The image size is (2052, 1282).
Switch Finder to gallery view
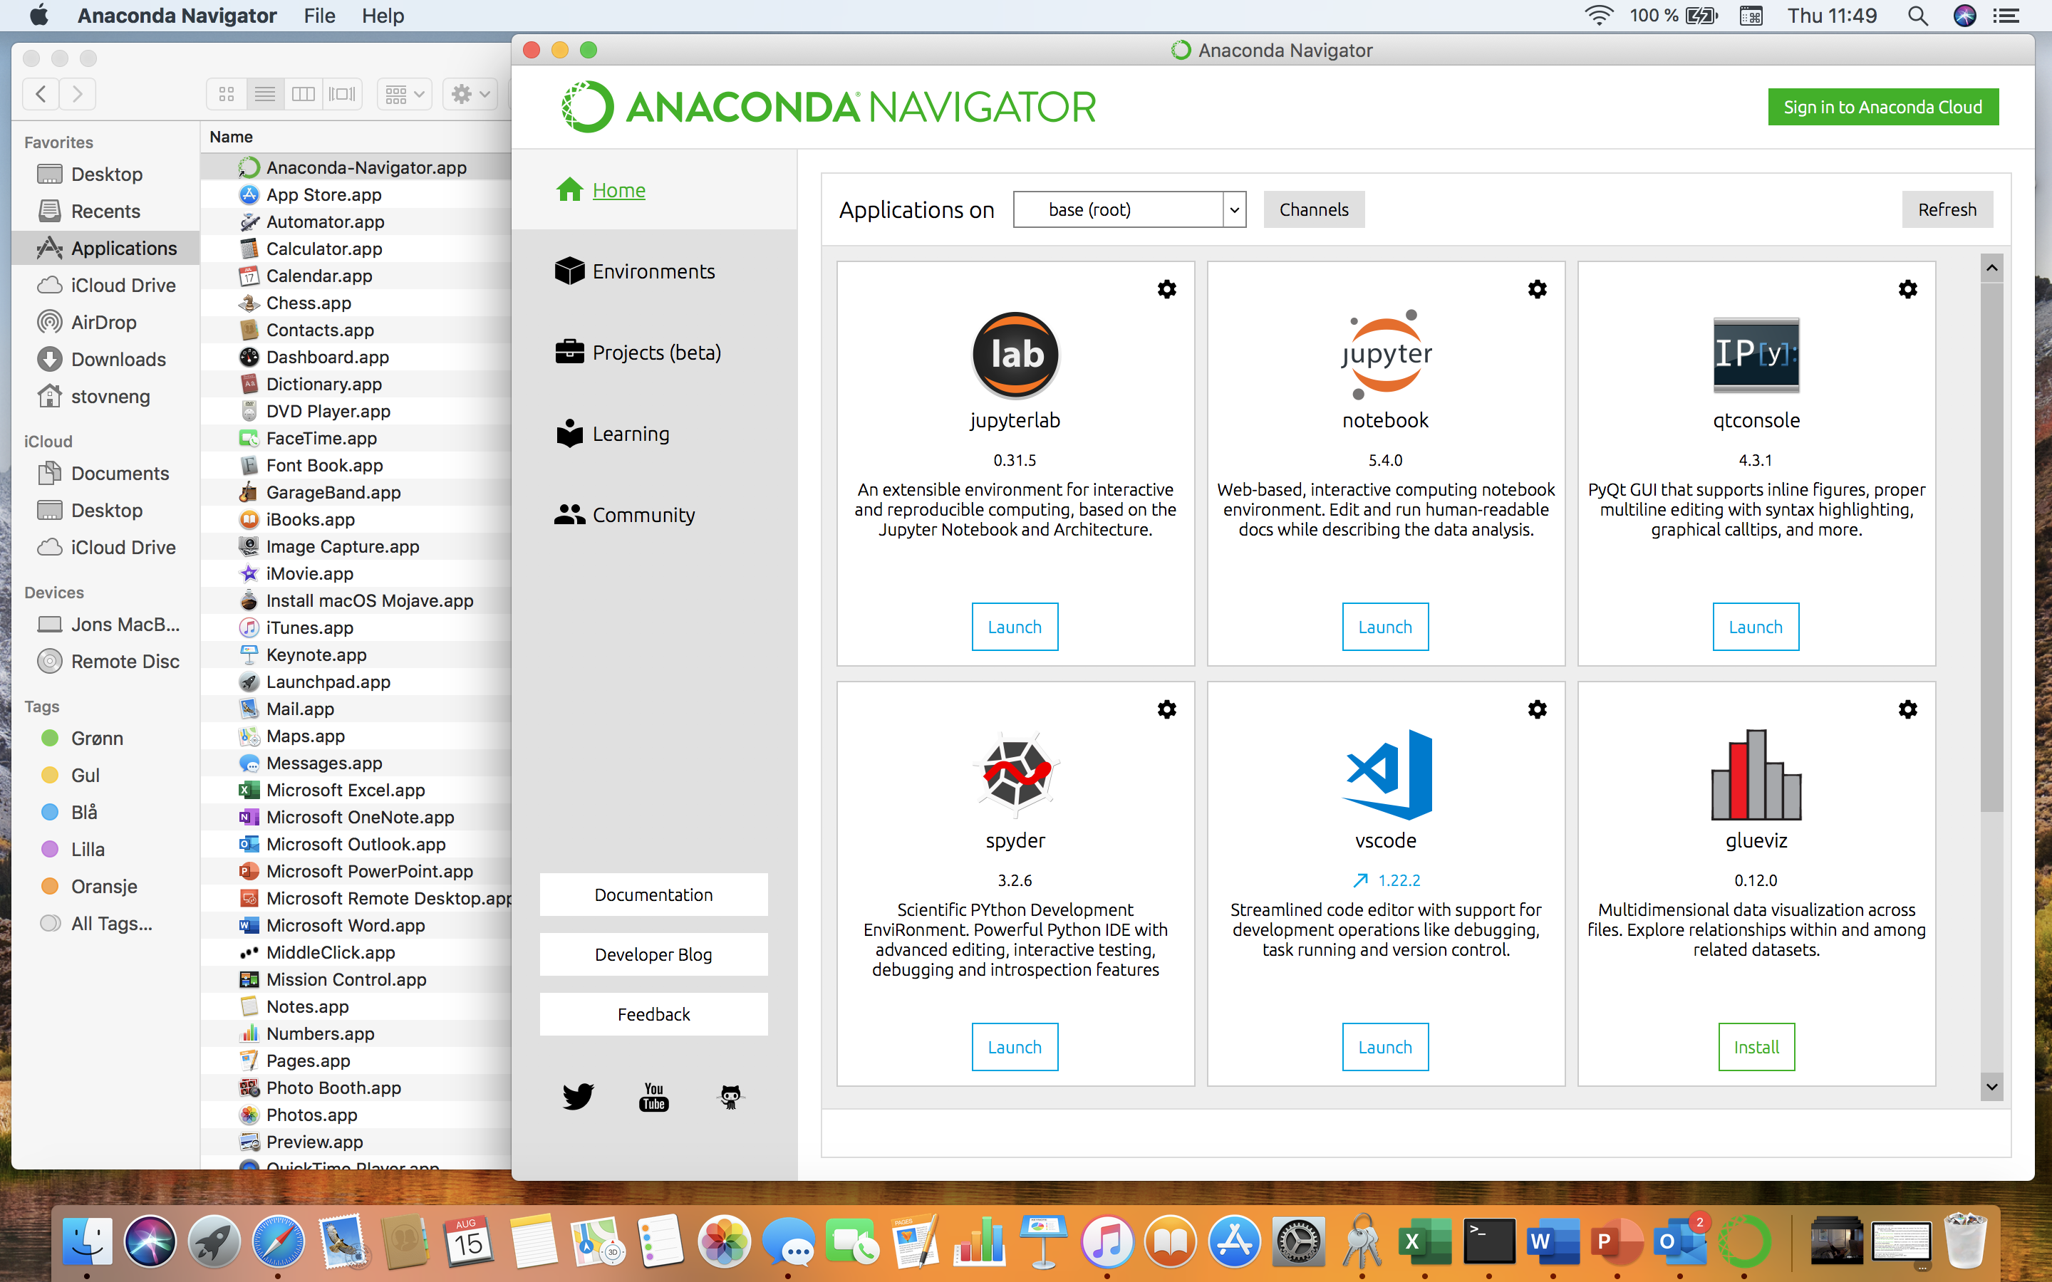[343, 93]
